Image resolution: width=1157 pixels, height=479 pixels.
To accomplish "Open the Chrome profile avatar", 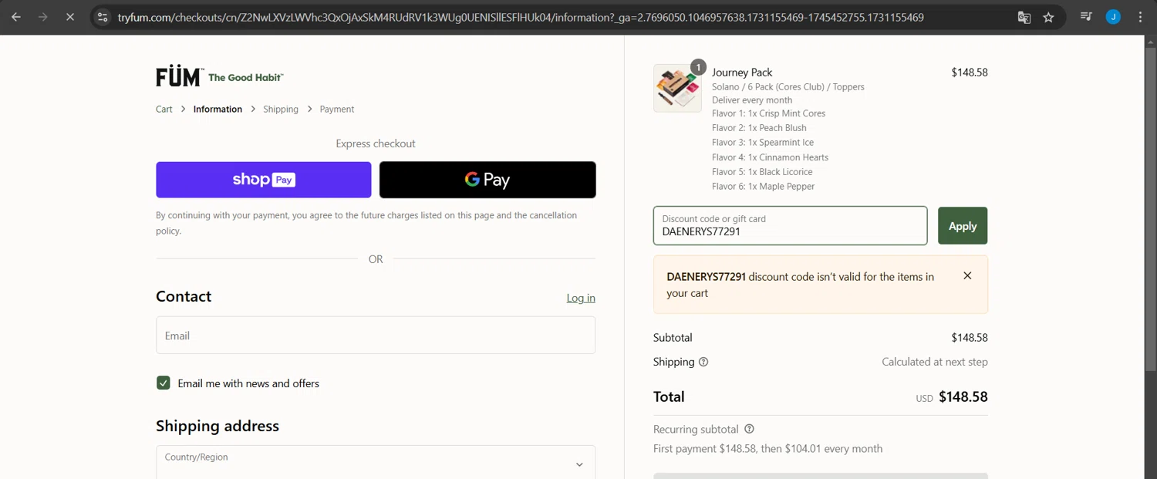I will coord(1113,17).
